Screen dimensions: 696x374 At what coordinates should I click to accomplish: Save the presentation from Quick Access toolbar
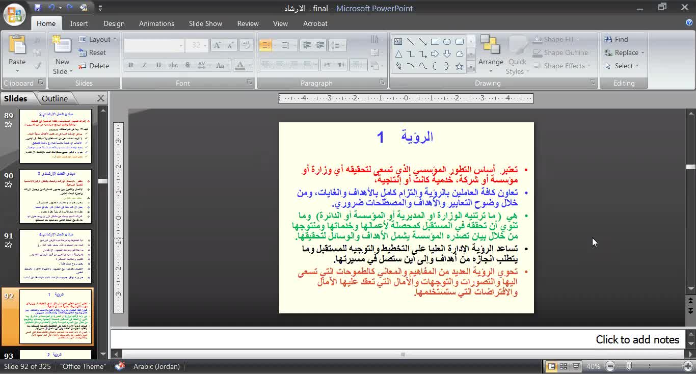click(37, 8)
